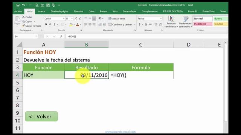Image resolution: width=241 pixels, height=135 pixels.
Task: Open the Combinar y centrar dropdown arrow
Action: point(134,24)
